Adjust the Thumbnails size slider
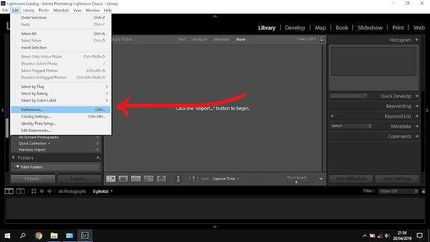The width and height of the screenshot is (430, 242). point(296,182)
